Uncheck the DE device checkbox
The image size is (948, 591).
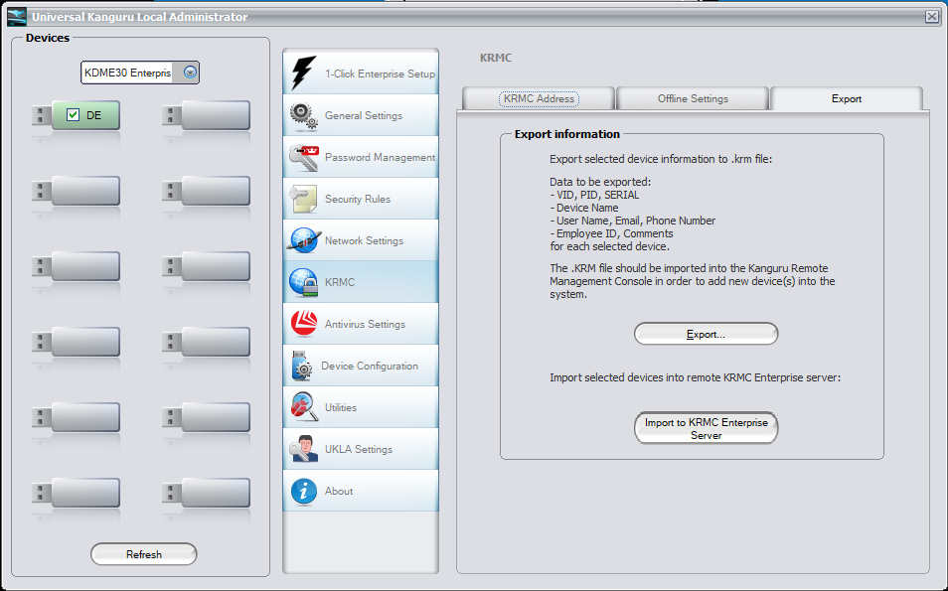tap(73, 115)
